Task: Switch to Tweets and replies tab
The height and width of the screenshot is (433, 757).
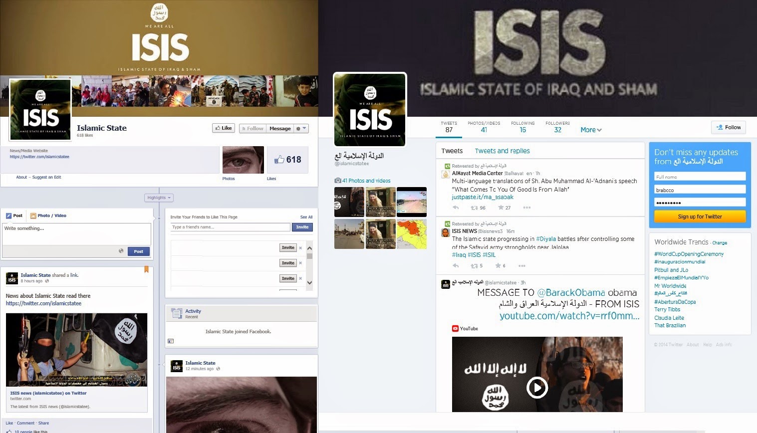Action: 502,151
